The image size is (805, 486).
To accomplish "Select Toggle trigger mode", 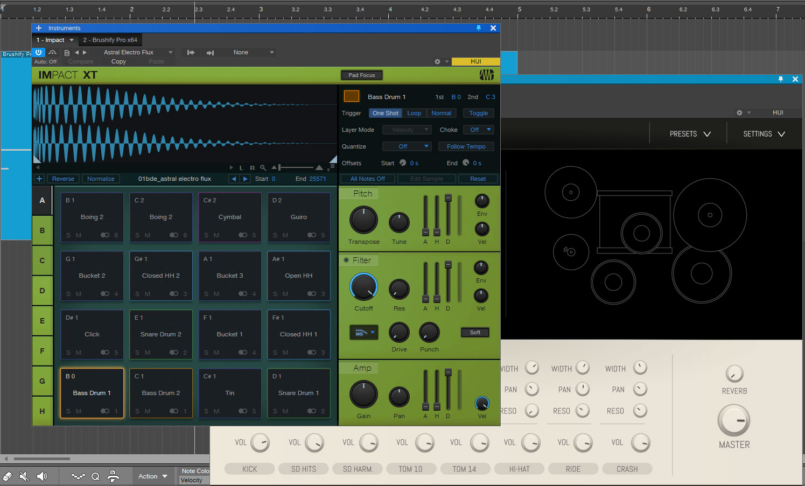I will tap(478, 113).
